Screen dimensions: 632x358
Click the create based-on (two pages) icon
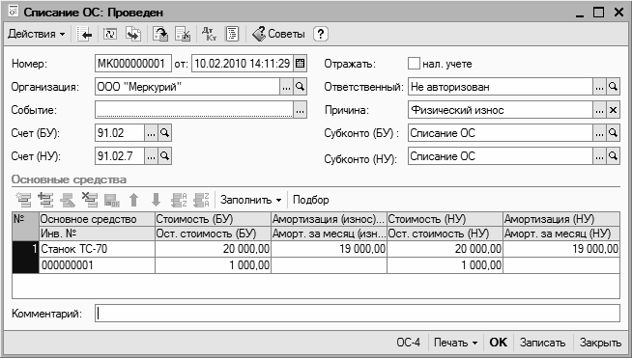click(133, 34)
